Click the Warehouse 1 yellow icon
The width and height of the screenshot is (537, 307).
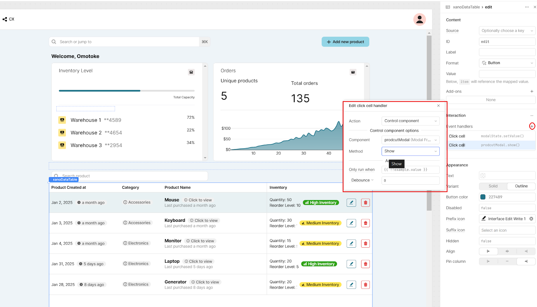pos(62,120)
